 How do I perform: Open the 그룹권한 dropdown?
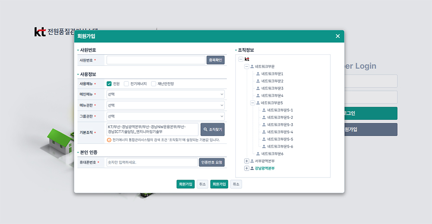[x=165, y=116]
